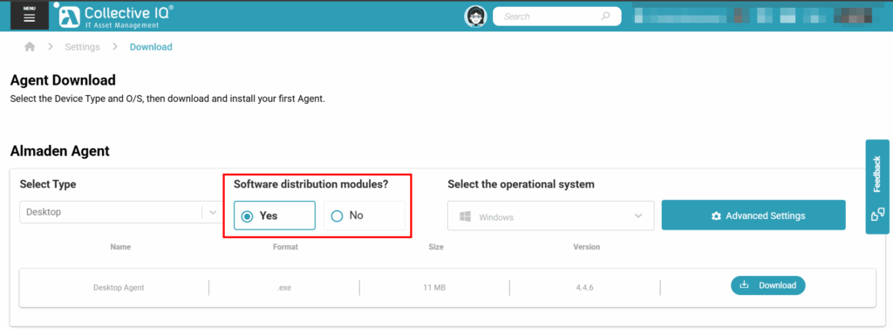Click the Almaden Agent heading

coord(60,151)
